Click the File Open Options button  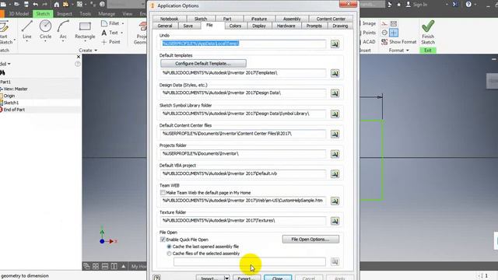tap(310, 239)
